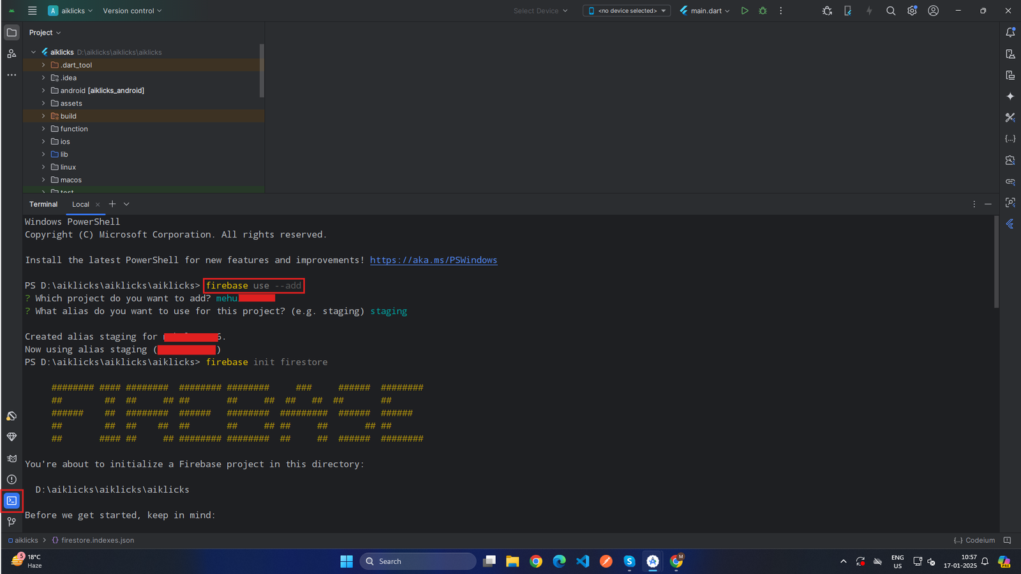Open the main hamburger menu

point(33,11)
